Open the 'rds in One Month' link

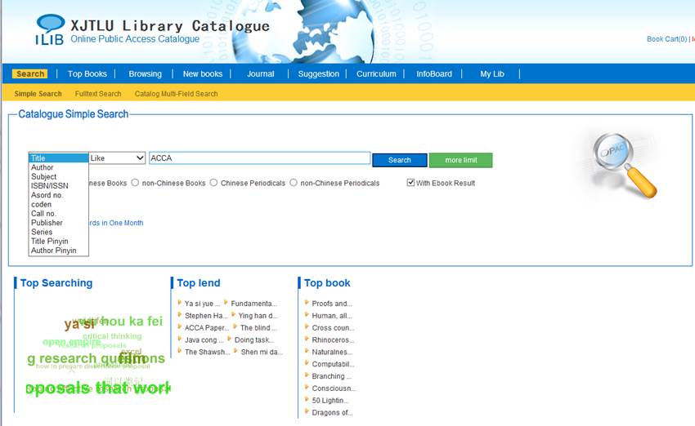click(x=116, y=223)
